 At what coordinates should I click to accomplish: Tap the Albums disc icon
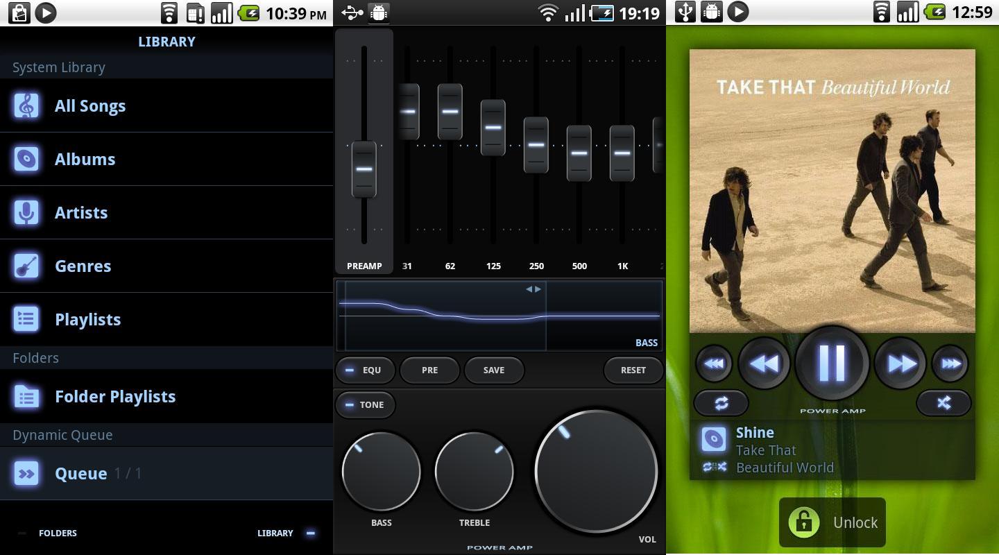26,159
